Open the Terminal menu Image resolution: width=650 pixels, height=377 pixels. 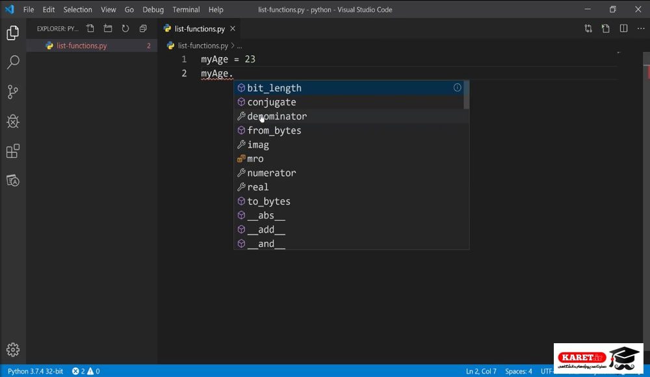186,10
